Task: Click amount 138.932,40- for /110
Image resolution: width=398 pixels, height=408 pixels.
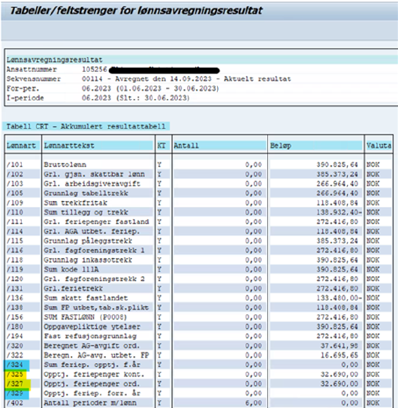Action: click(x=339, y=212)
